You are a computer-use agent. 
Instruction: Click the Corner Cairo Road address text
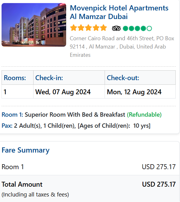[122, 47]
